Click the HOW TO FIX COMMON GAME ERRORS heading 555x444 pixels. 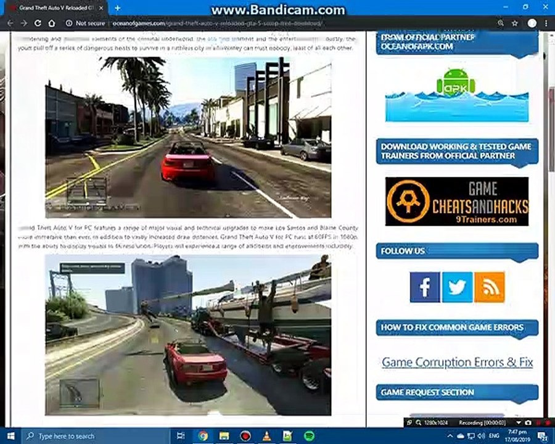click(457, 327)
